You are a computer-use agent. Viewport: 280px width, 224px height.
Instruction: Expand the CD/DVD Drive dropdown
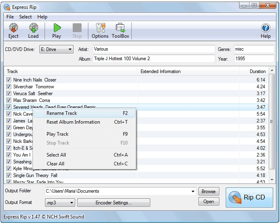(70, 49)
